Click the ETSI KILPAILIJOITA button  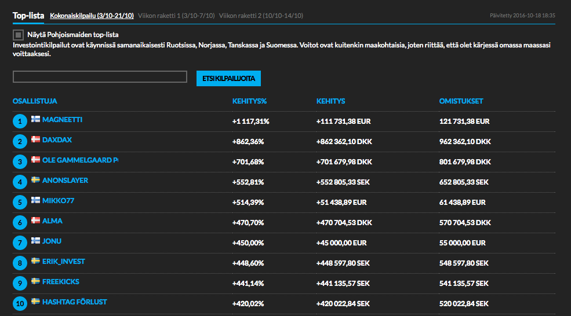pyautogui.click(x=229, y=78)
